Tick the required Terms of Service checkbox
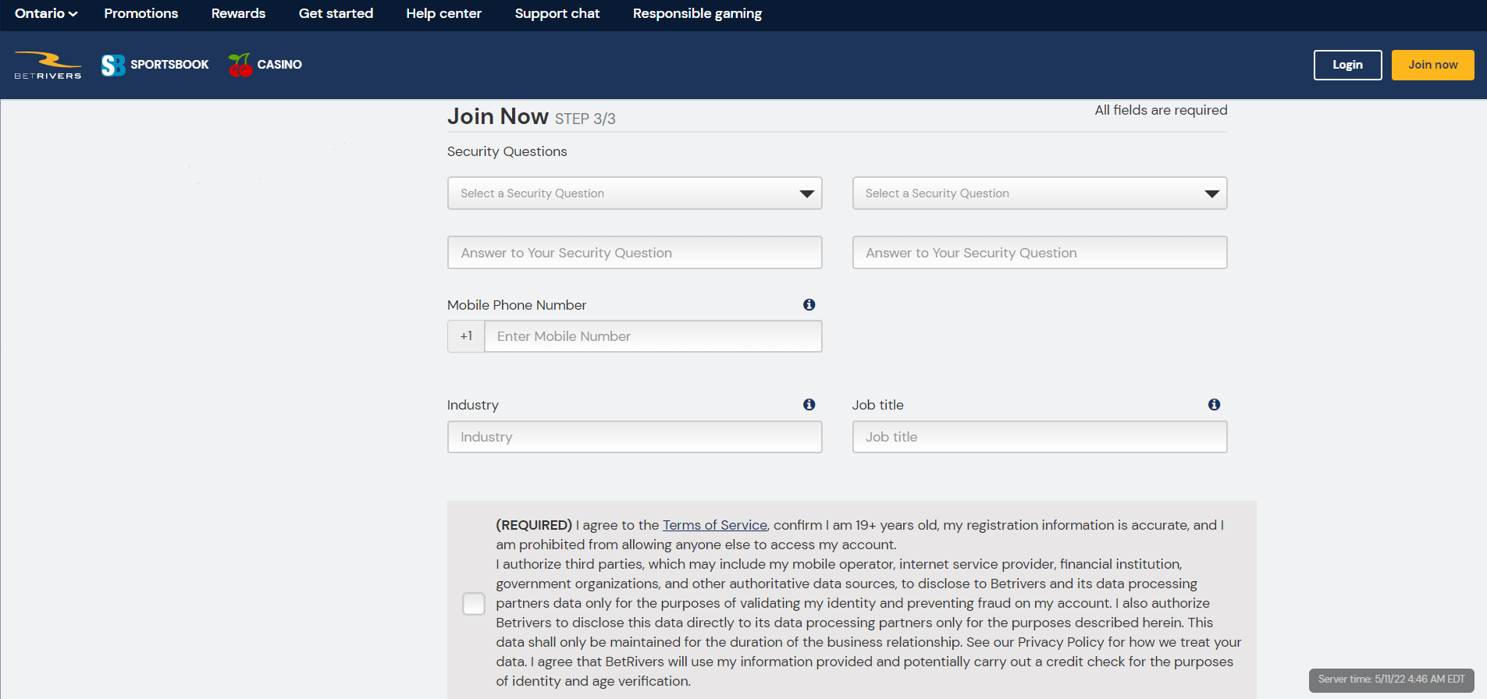This screenshot has height=699, width=1487. (x=474, y=603)
